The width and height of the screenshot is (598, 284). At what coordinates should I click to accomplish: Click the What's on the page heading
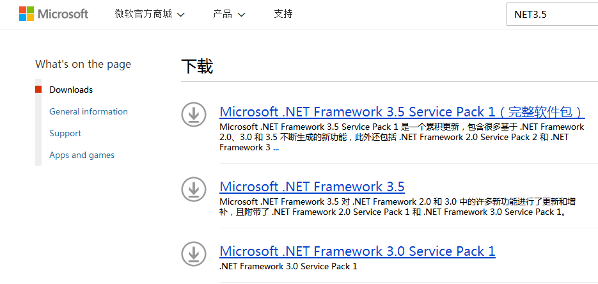click(83, 64)
